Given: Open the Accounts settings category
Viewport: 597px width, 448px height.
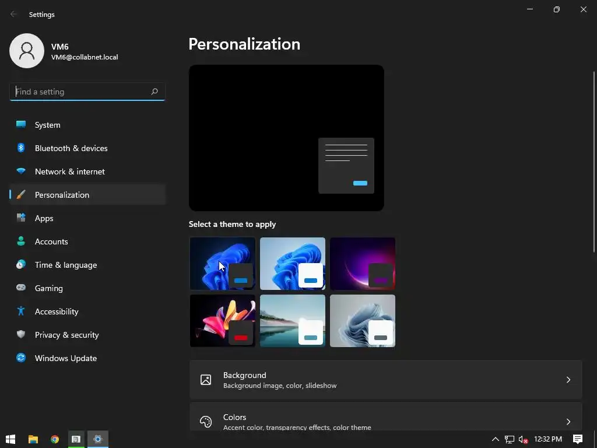Looking at the screenshot, I should point(87,242).
